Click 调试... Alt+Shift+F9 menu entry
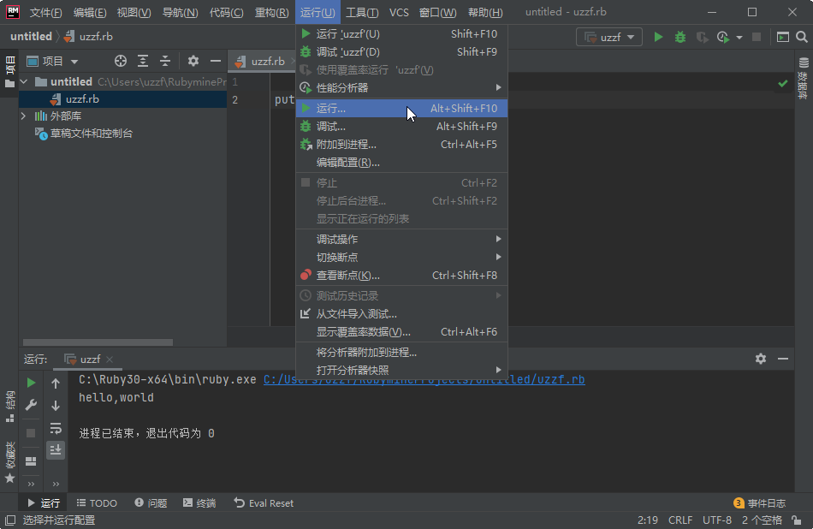The image size is (813, 529). point(401,127)
